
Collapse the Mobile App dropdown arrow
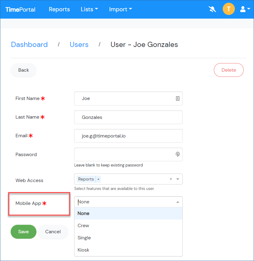[x=178, y=202]
